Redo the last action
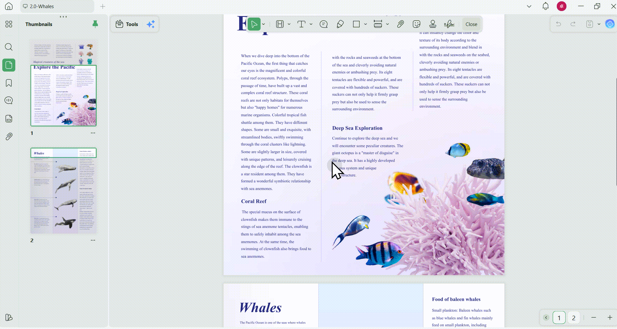The height and width of the screenshot is (329, 617). pyautogui.click(x=573, y=24)
